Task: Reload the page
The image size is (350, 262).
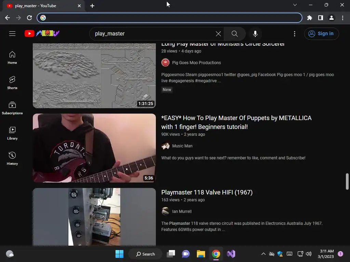Action: pyautogui.click(x=29, y=18)
